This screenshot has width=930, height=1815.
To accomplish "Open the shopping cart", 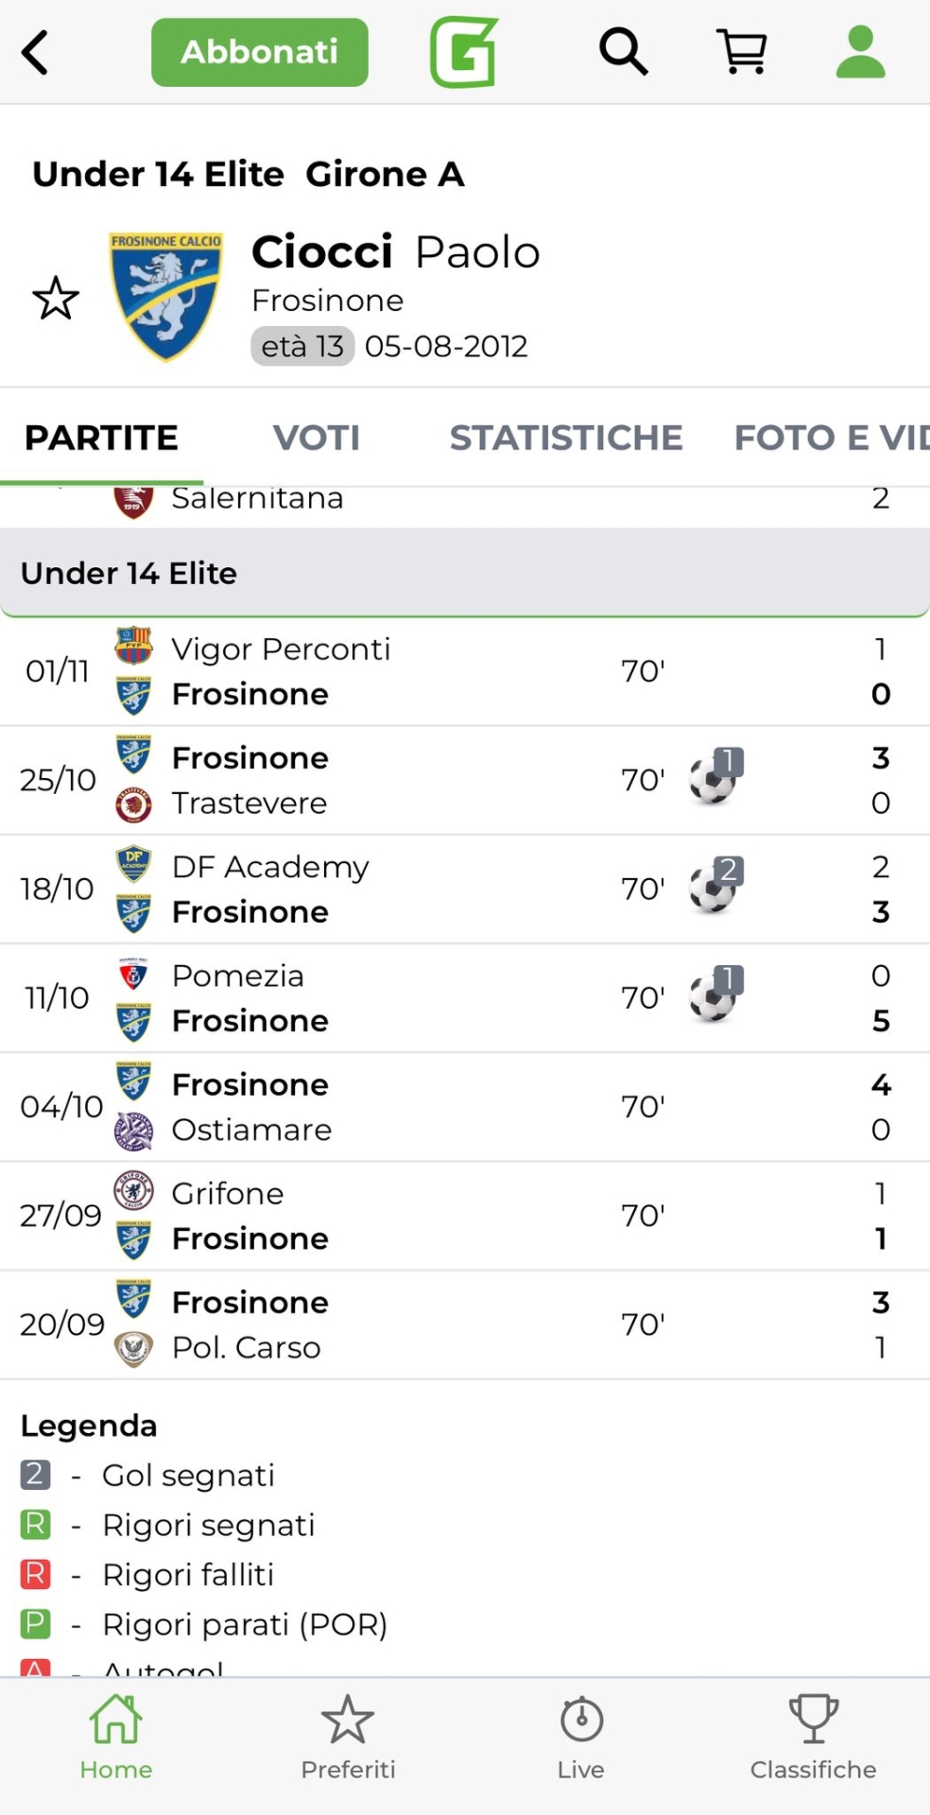I will click(x=742, y=51).
